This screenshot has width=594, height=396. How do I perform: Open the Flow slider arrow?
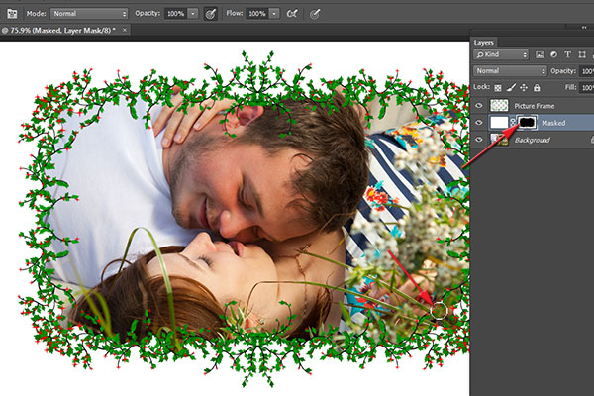coord(274,14)
